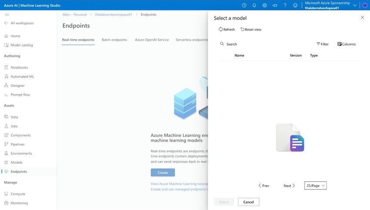Refresh the model list
This screenshot has height=210, width=370.
tap(226, 30)
